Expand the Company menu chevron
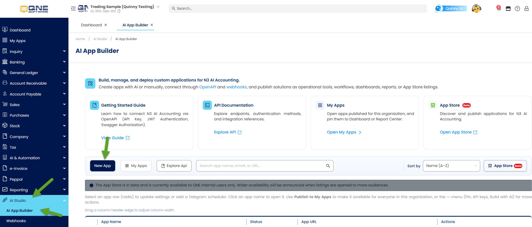Viewport: 532px width, 227px height. [64, 136]
